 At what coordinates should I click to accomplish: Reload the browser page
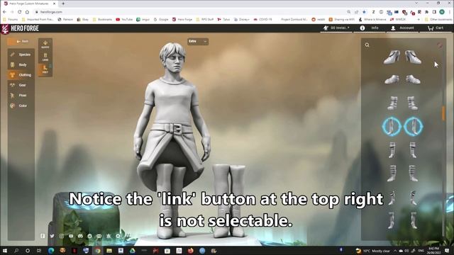(x=19, y=12)
